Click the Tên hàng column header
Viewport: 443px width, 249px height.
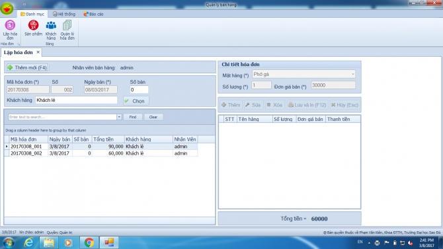pos(255,119)
